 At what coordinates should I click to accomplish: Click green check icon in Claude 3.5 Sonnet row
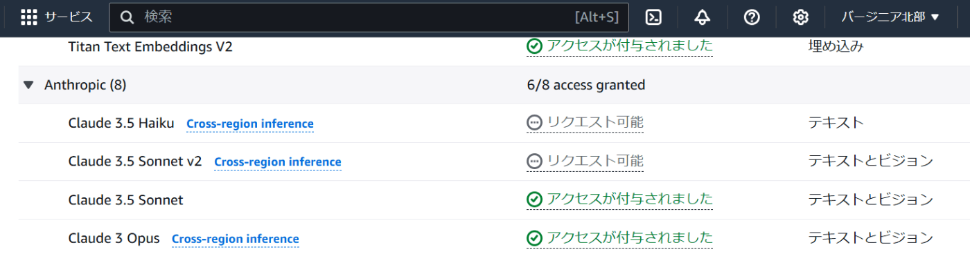tap(534, 199)
